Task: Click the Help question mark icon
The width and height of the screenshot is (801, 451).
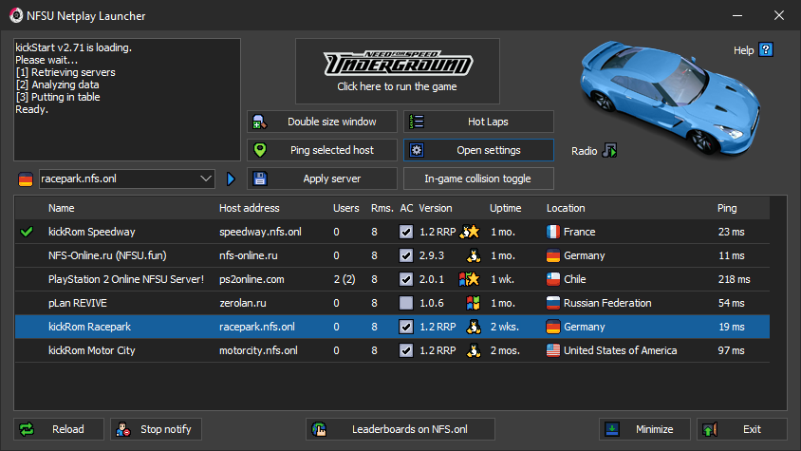Action: pos(765,49)
